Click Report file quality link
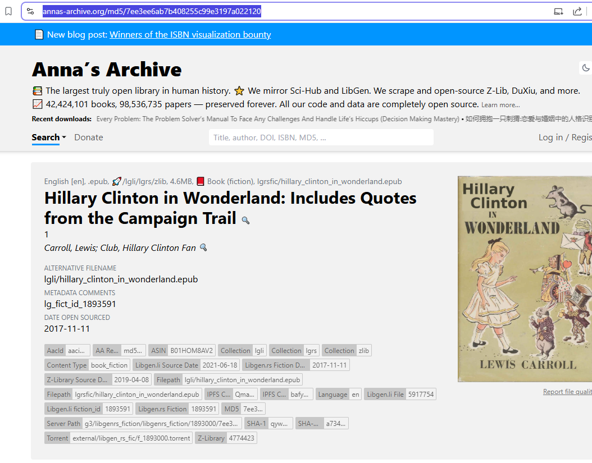Image resolution: width=592 pixels, height=463 pixels. pos(567,392)
